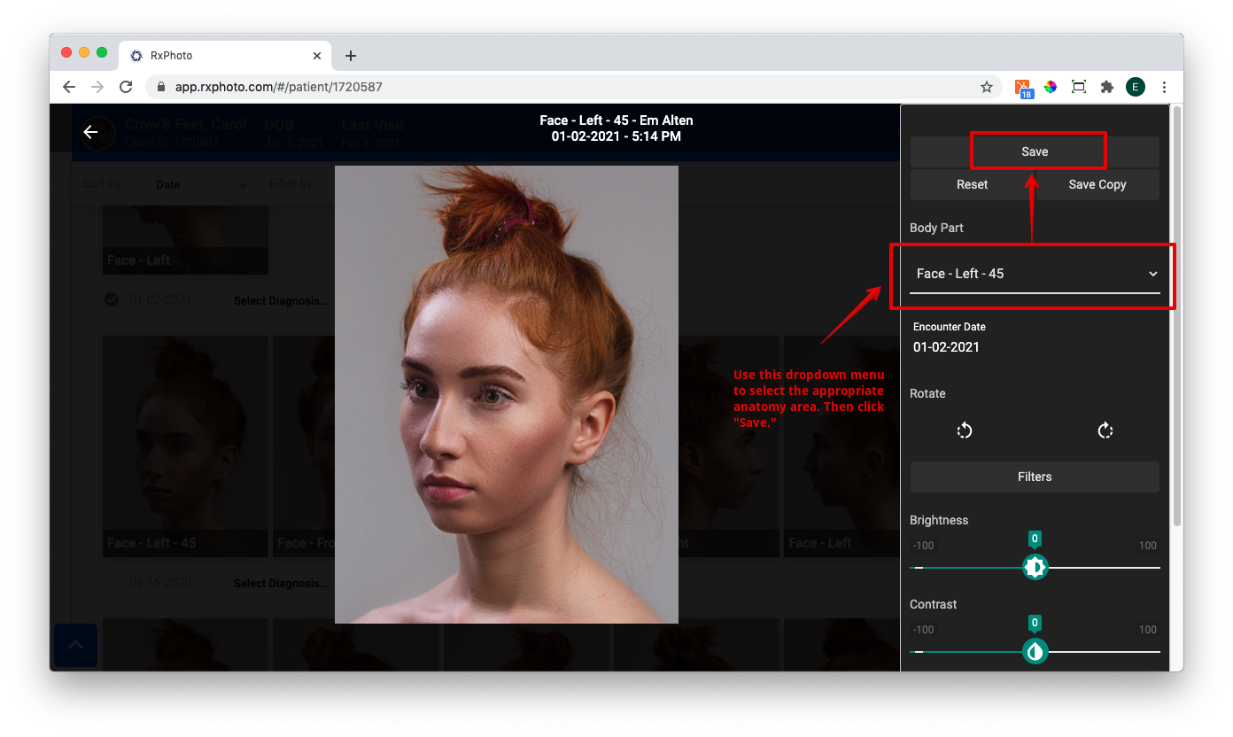Rotate the photo clockwise
The image size is (1233, 737).
[x=1105, y=431]
